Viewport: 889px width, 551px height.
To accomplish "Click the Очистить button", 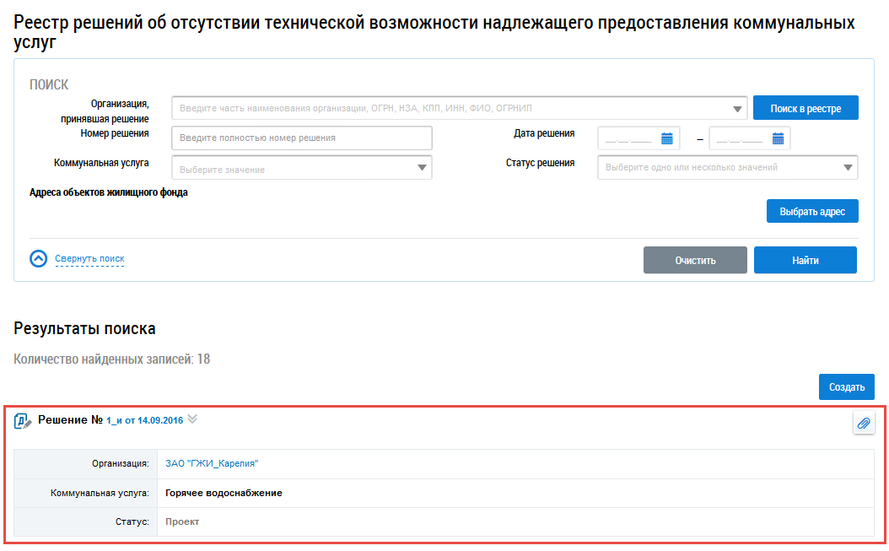I will tap(695, 261).
